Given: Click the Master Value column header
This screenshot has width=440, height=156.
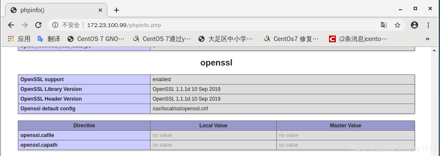Looking at the screenshot, I should click(346, 126).
